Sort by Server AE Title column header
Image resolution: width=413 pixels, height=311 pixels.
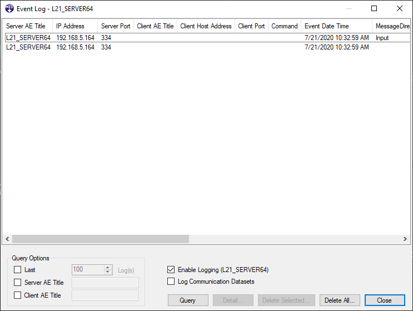click(x=27, y=26)
